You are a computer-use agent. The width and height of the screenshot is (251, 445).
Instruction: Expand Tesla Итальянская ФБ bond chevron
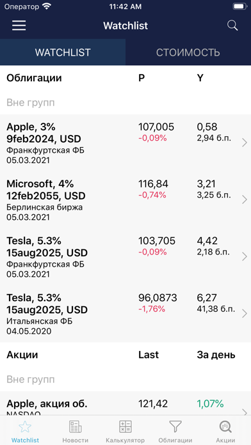coord(245,313)
